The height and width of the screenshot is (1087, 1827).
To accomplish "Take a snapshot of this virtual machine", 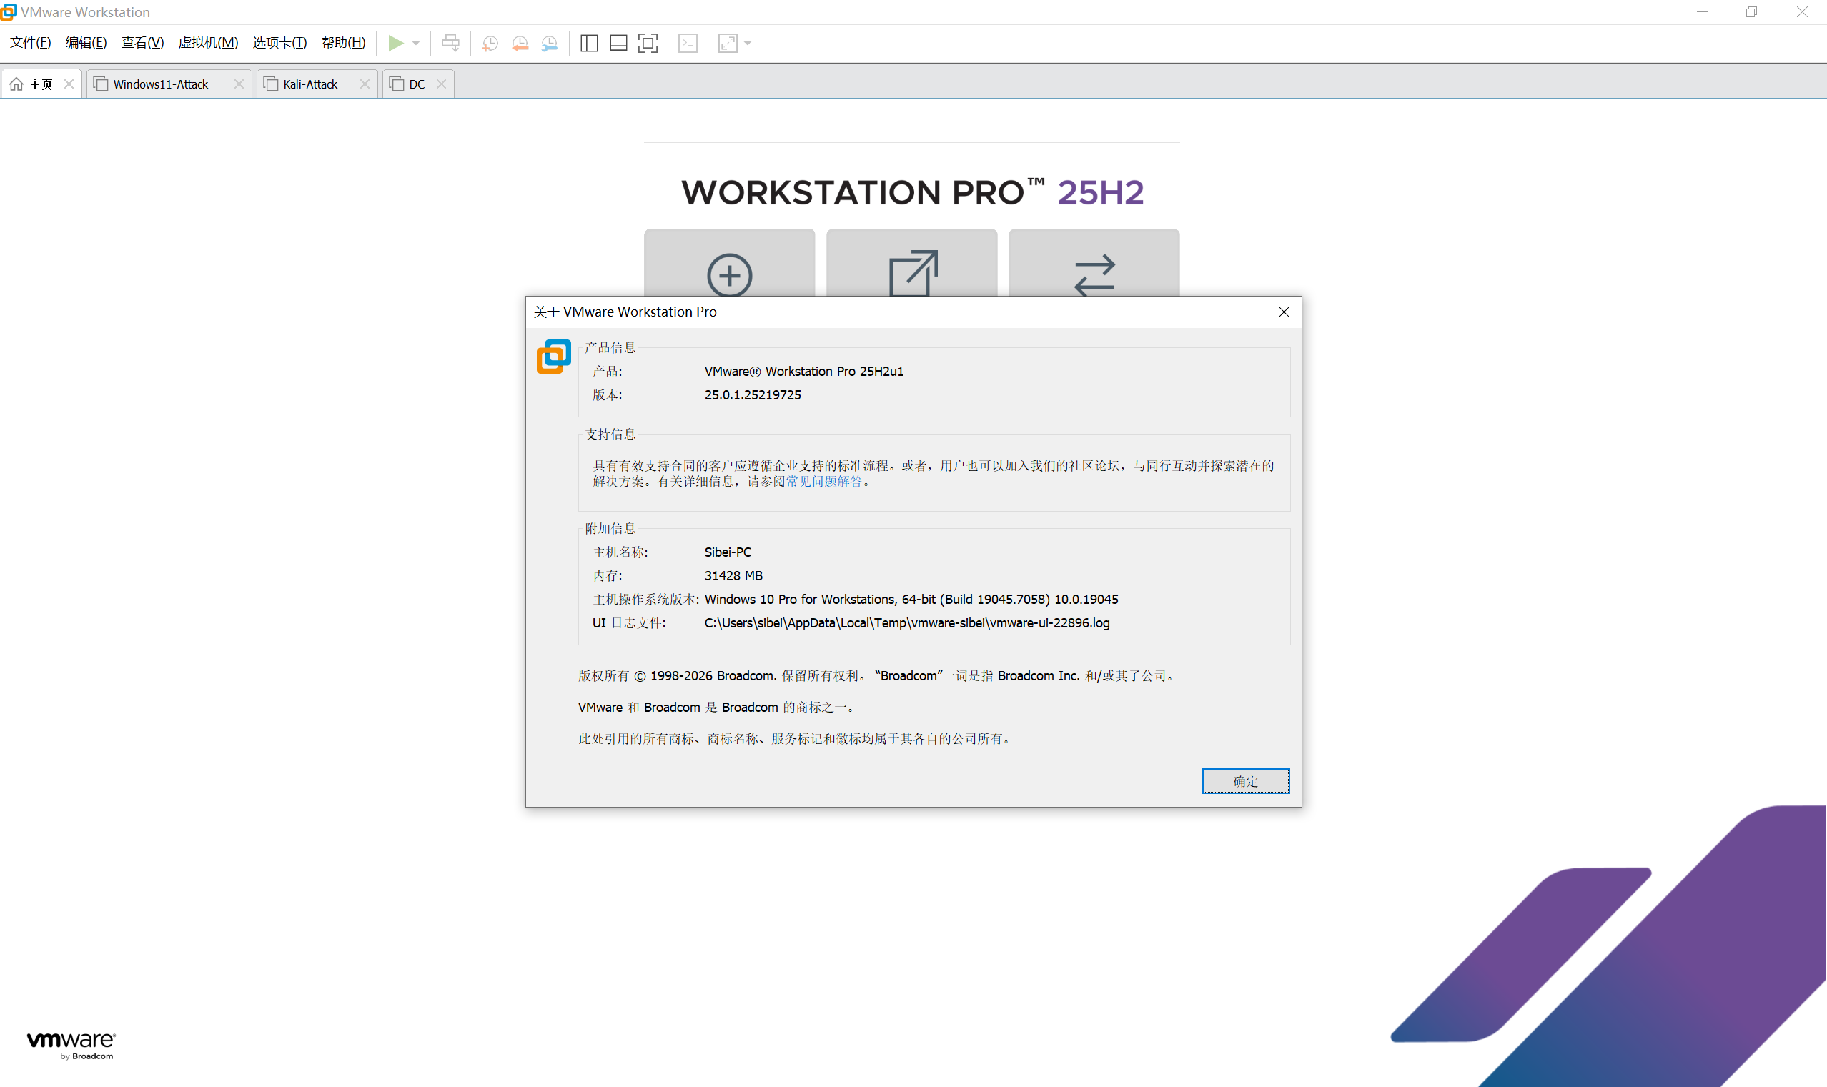I will tap(490, 43).
